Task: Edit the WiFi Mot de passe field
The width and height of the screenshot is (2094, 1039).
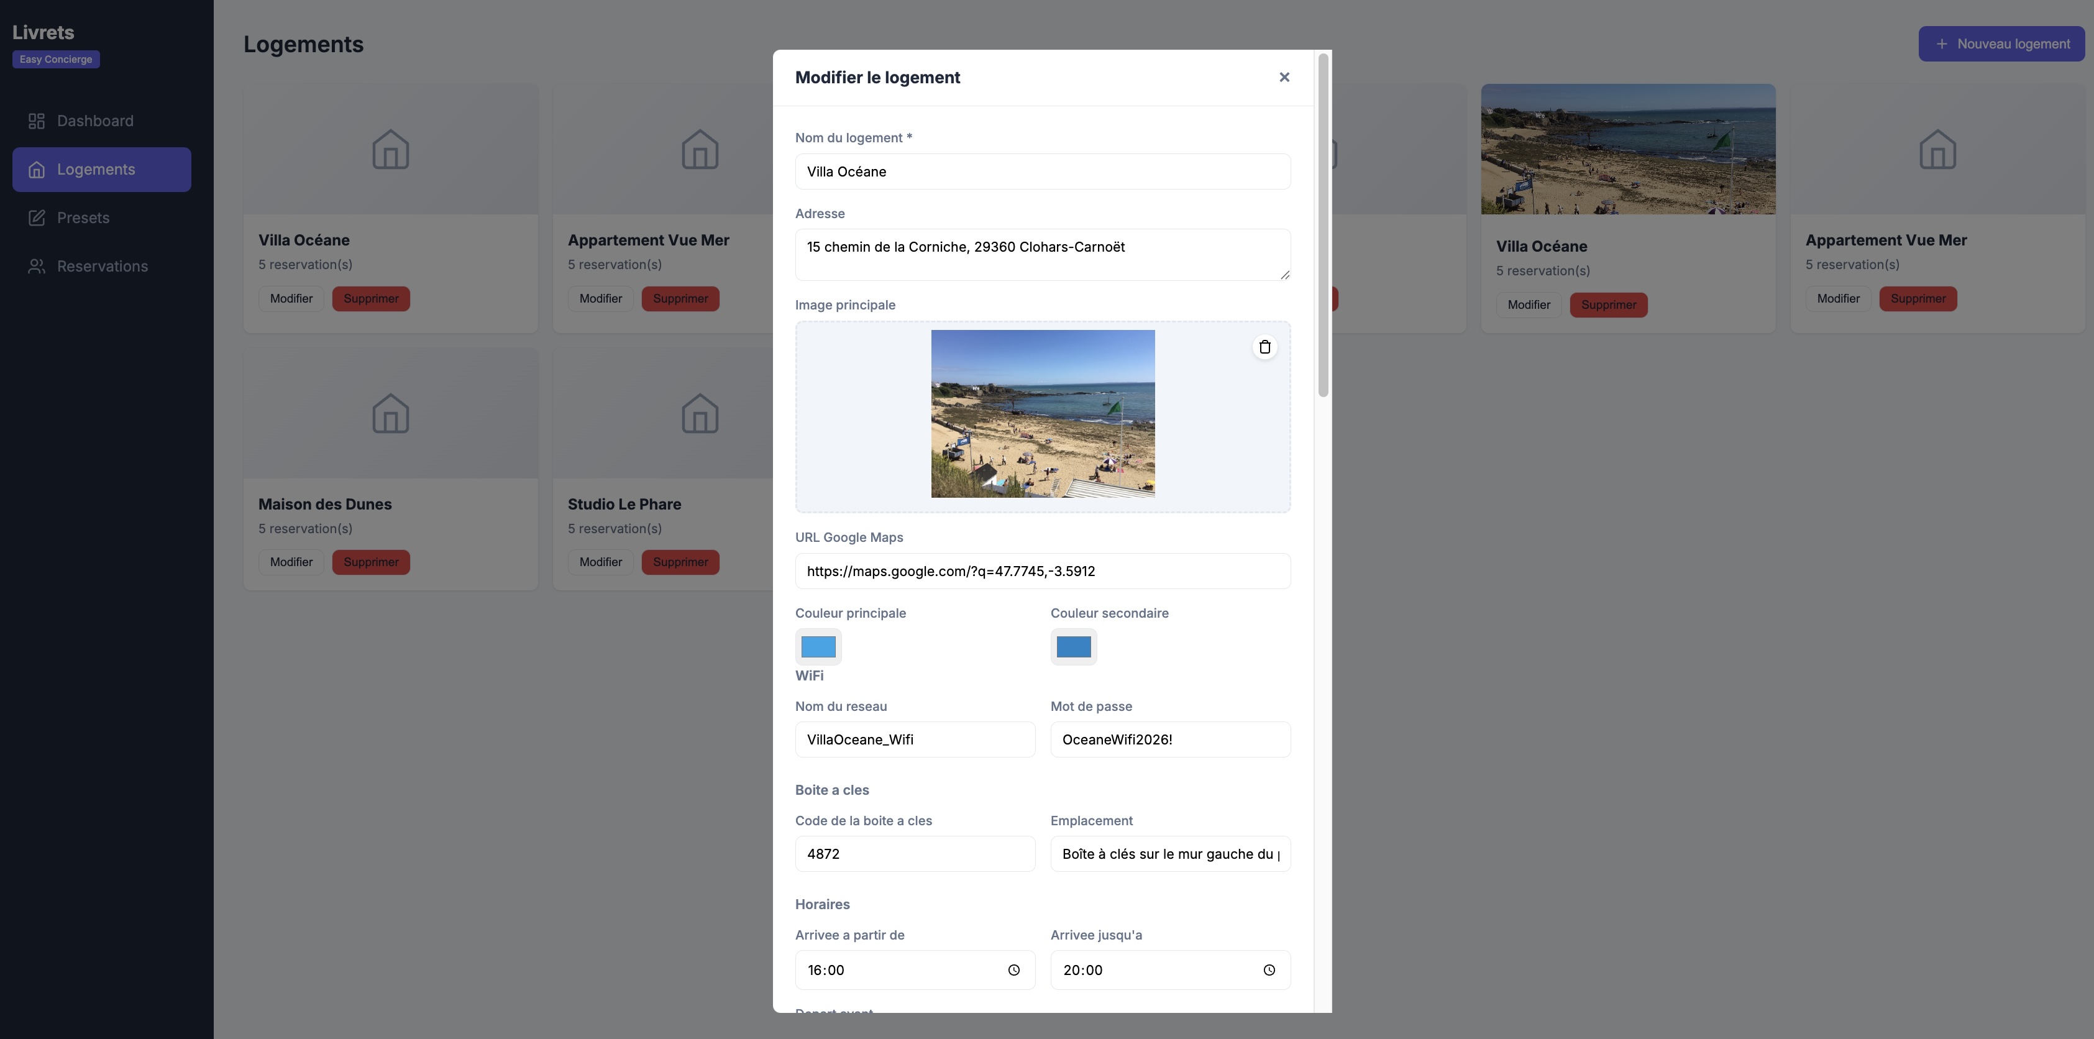Action: click(1169, 740)
